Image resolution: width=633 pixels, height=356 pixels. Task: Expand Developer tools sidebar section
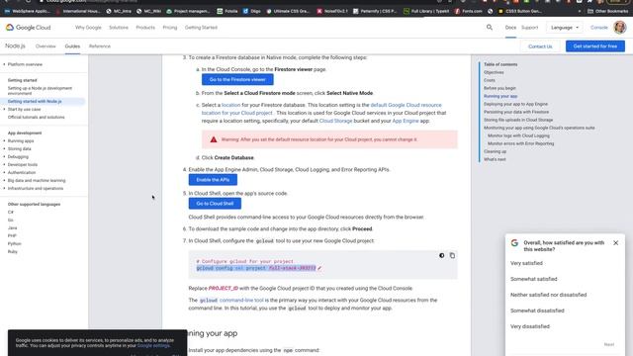[x=22, y=164]
